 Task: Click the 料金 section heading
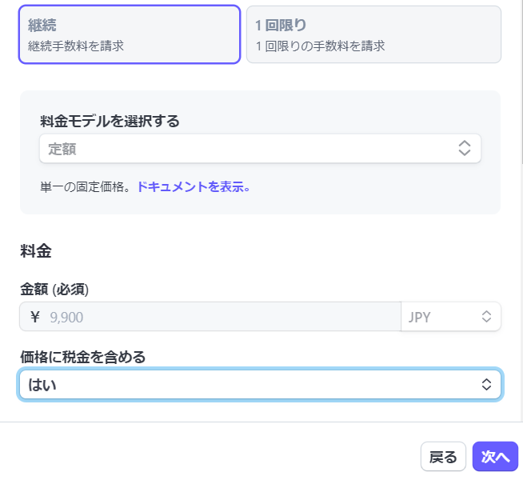point(36,250)
